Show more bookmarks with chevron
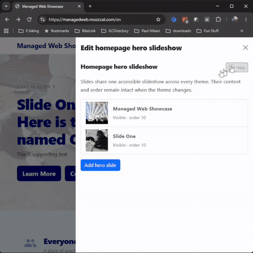 (x=242, y=31)
